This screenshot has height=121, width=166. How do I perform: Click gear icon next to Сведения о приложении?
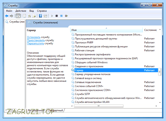[x=73, y=66]
